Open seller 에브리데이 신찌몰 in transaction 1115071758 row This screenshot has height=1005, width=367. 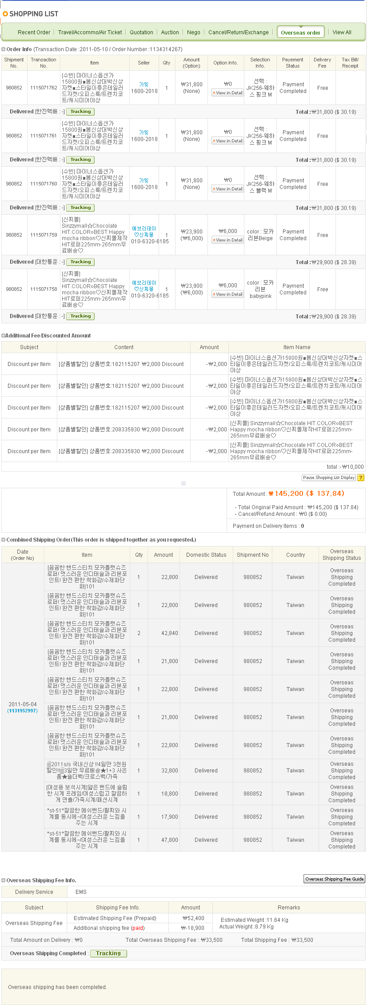[144, 286]
